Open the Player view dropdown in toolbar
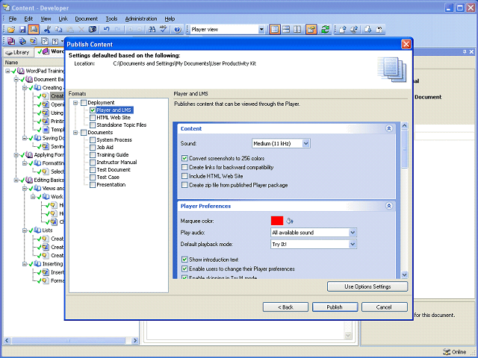Screen dimensions: 478x358 (x=261, y=30)
